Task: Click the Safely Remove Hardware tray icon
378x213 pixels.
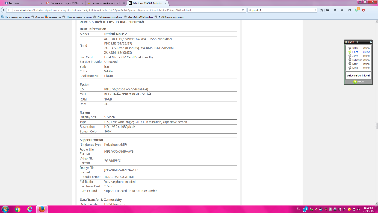Action: (x=312, y=209)
